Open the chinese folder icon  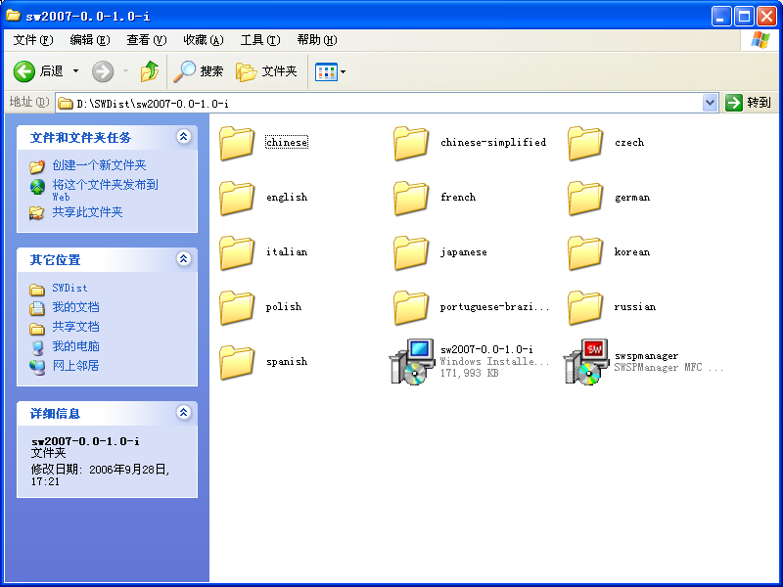(237, 143)
